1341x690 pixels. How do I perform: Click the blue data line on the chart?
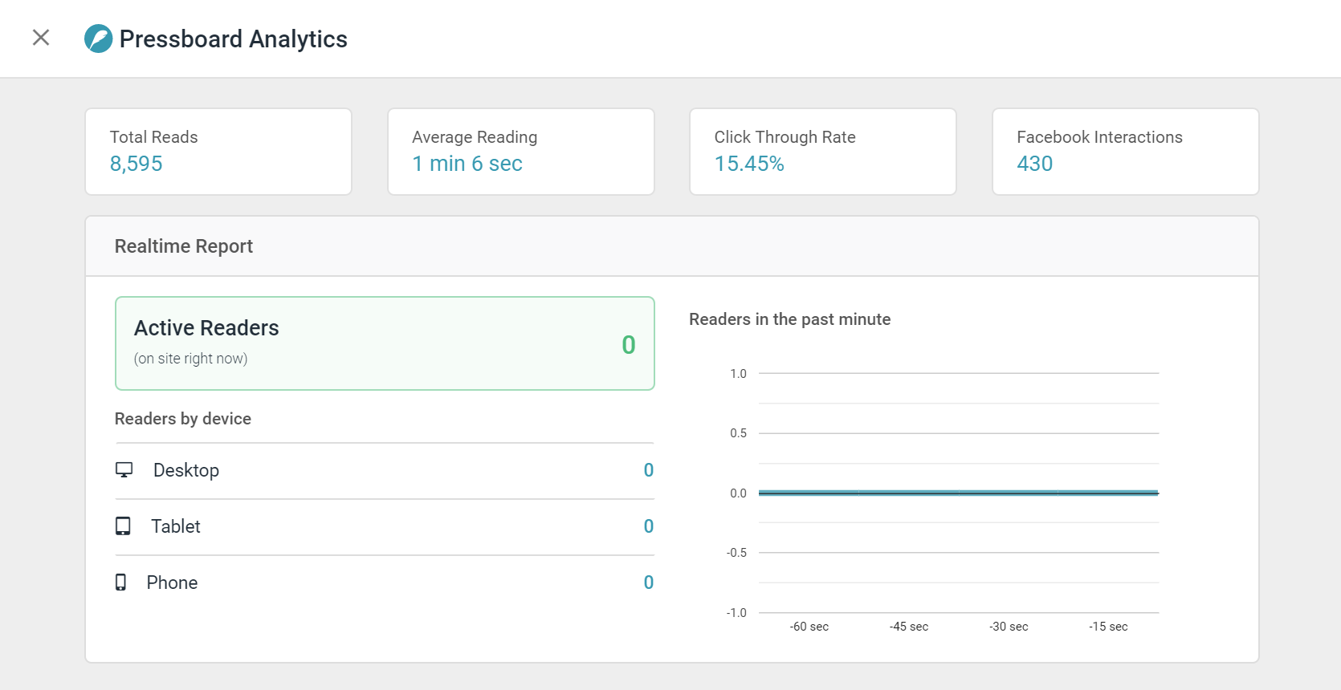coord(959,493)
